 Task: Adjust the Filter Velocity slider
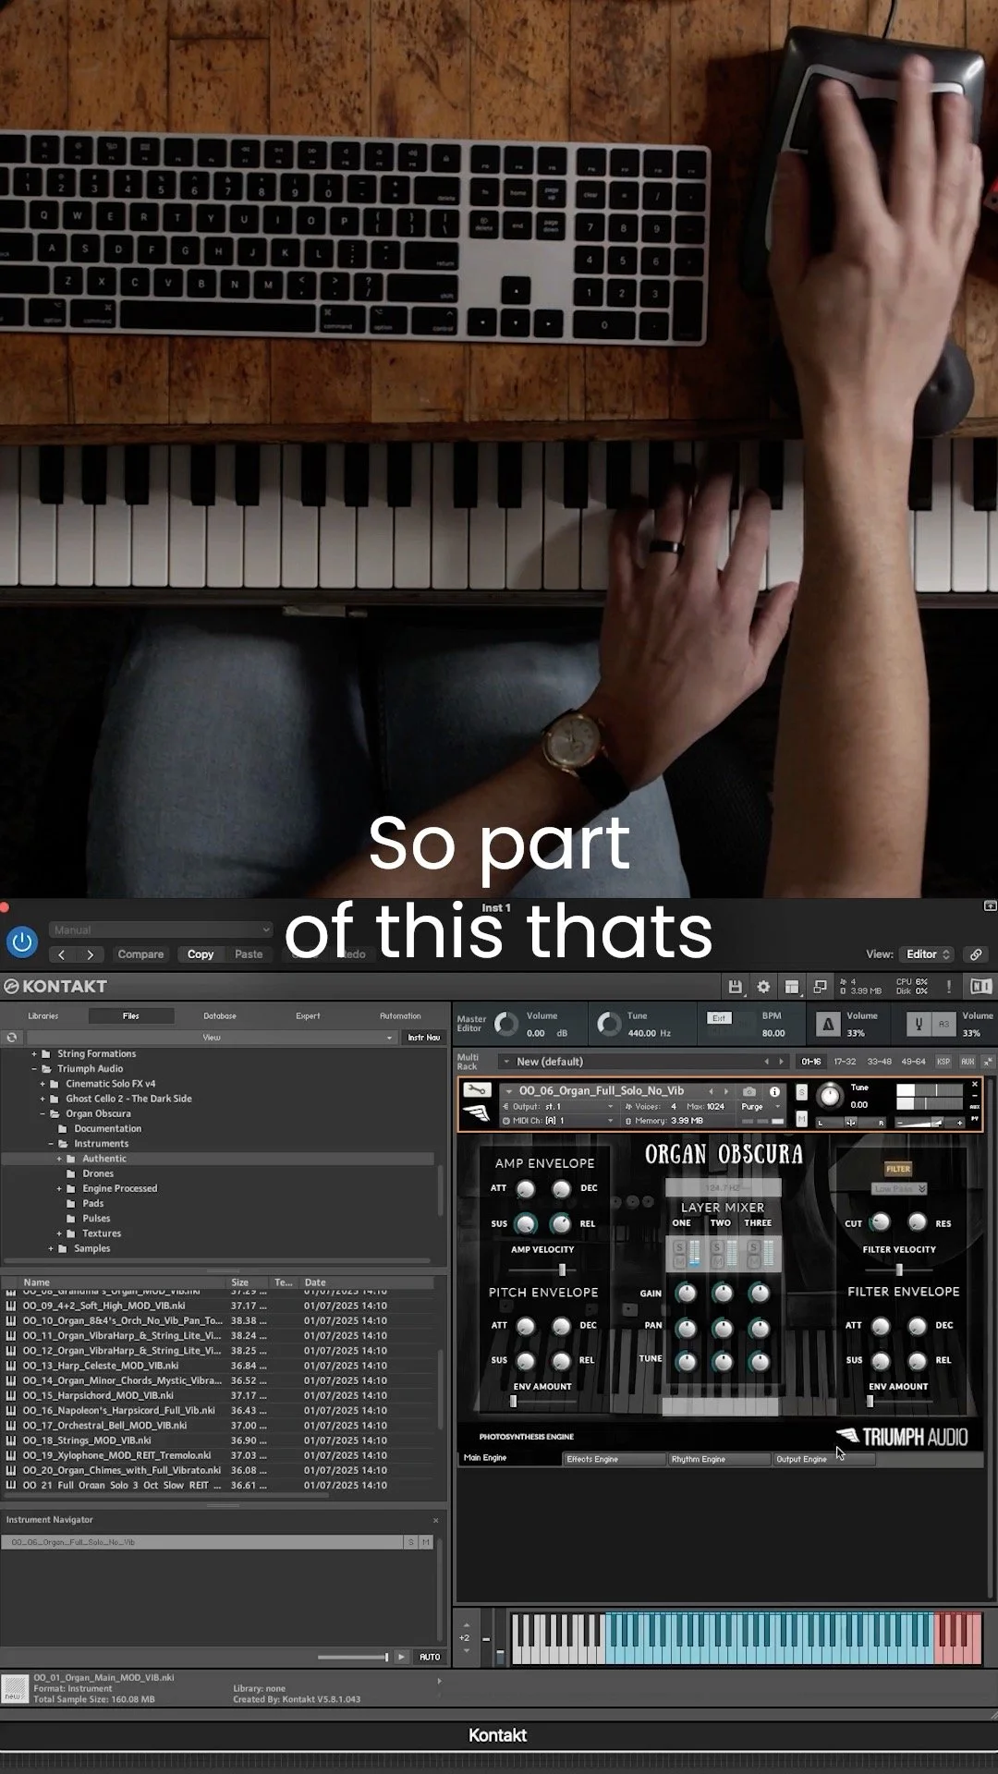899,1270
